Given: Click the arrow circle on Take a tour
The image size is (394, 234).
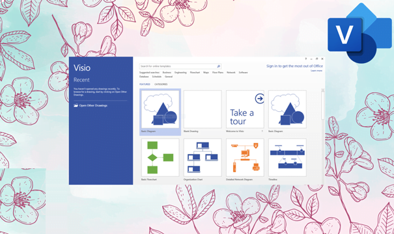Looking at the screenshot, I should pyautogui.click(x=260, y=99).
